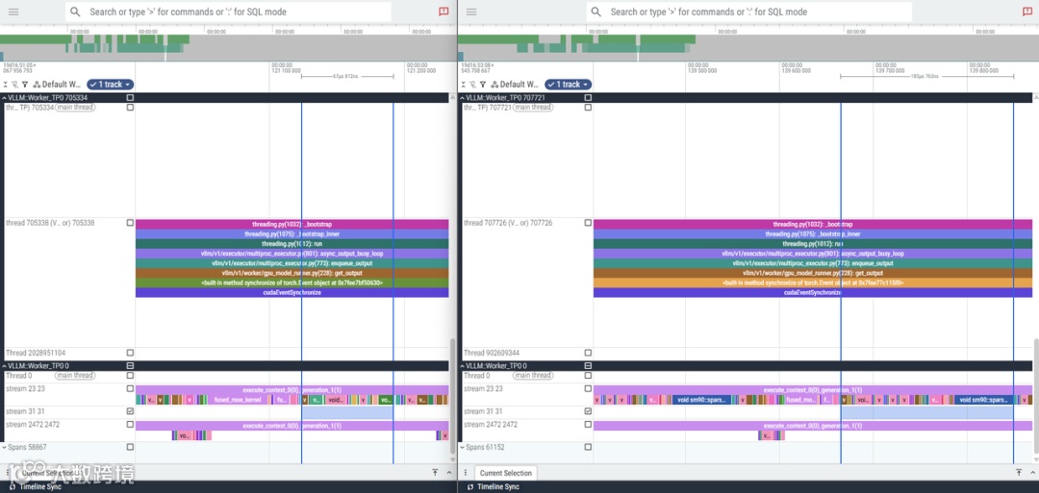Screen dimensions: 1039x493
Task: Expand Spans 61152 track group
Action: pyautogui.click(x=463, y=447)
